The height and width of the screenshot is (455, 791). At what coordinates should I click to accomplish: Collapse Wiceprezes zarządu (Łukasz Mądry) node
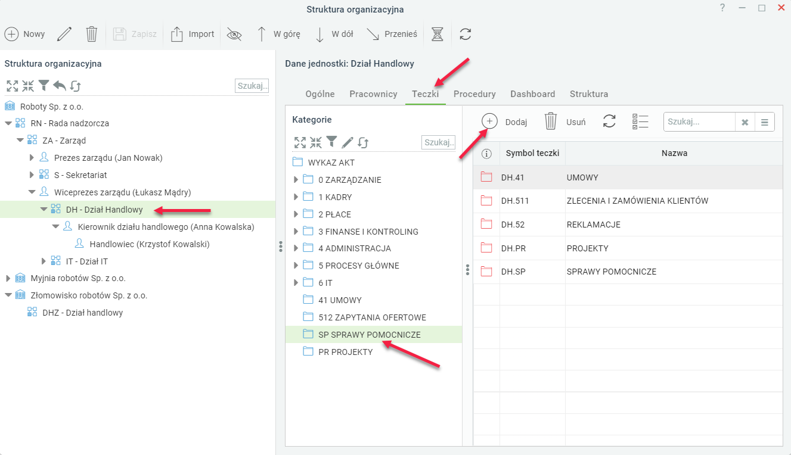pyautogui.click(x=32, y=192)
